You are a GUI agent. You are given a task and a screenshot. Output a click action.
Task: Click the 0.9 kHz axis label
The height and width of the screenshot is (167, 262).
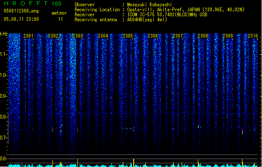(4, 96)
